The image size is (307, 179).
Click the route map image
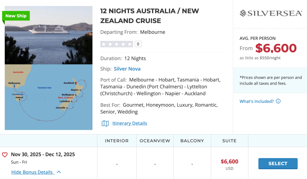pos(49,97)
